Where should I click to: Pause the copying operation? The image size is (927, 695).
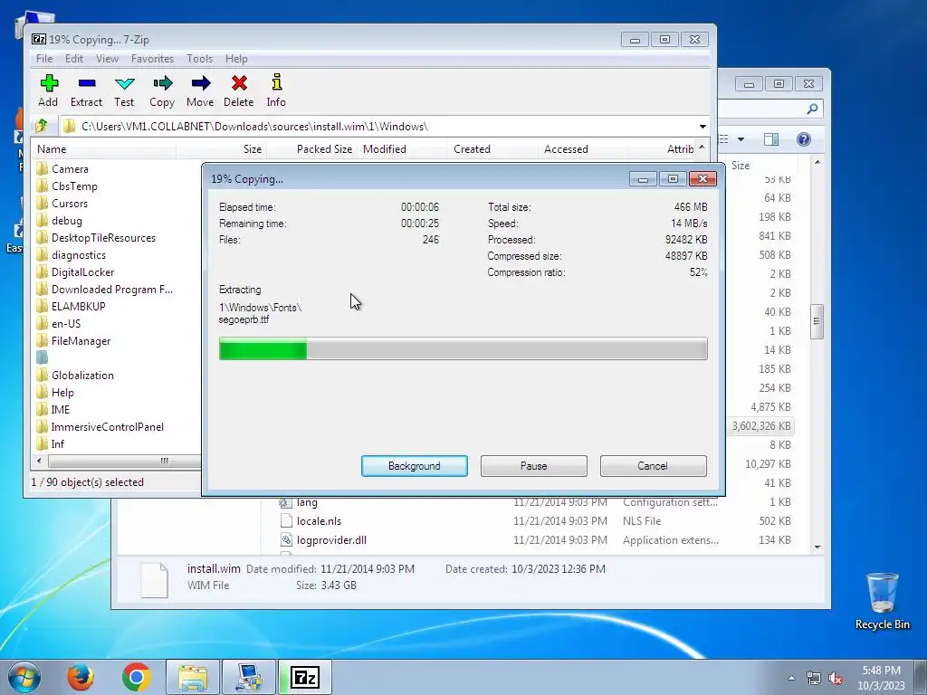tap(534, 466)
